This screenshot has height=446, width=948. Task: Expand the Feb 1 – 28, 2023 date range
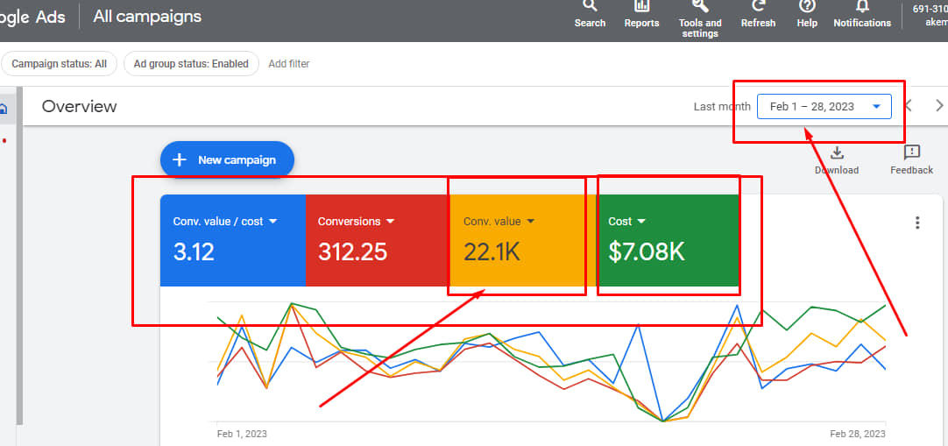pyautogui.click(x=824, y=107)
